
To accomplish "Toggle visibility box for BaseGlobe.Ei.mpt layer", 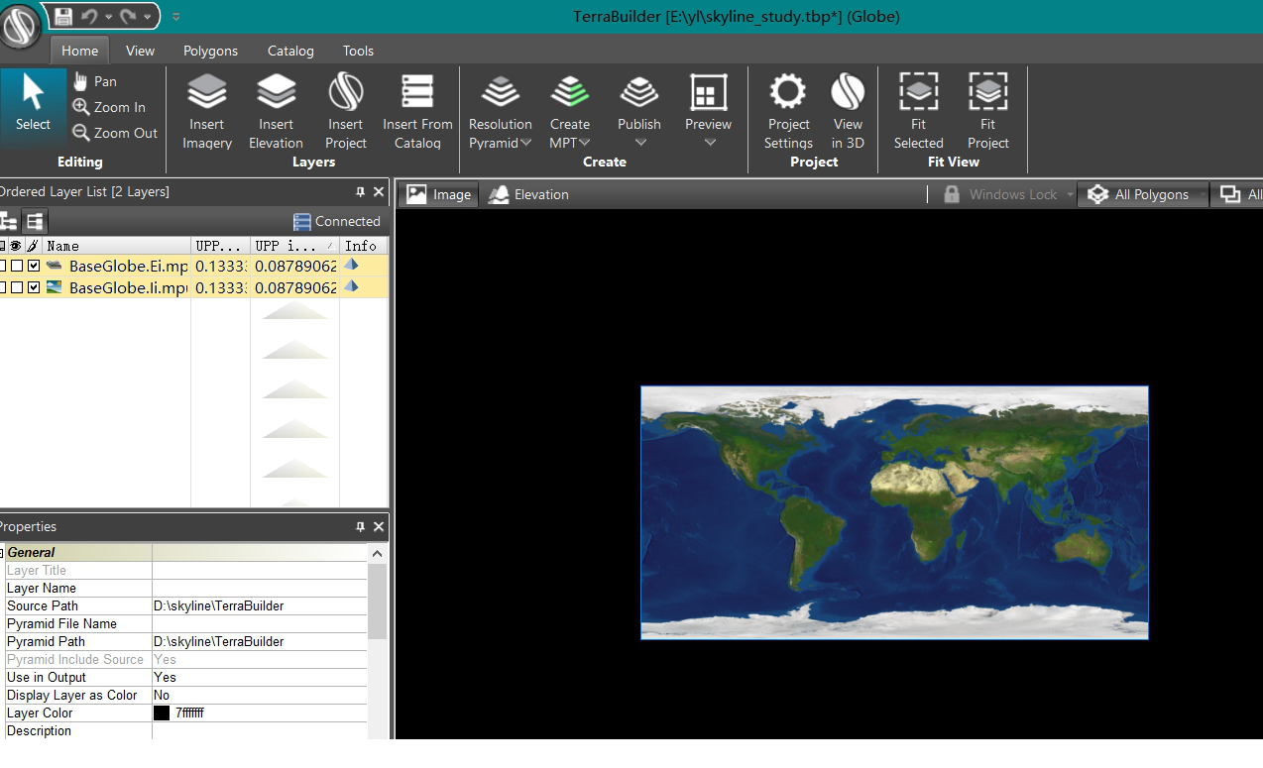I will 17,266.
